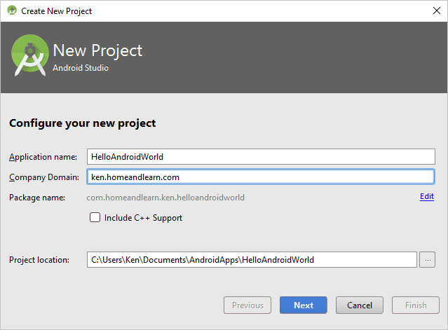Click the package name com.homeandlearn.ken.helloandroidworld text
Image resolution: width=448 pixels, height=330 pixels.
point(165,198)
